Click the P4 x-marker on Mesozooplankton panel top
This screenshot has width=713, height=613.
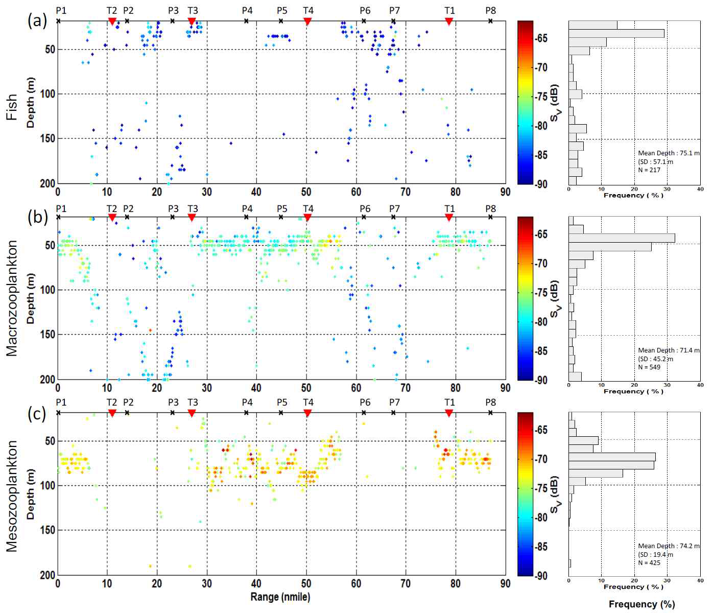click(246, 413)
